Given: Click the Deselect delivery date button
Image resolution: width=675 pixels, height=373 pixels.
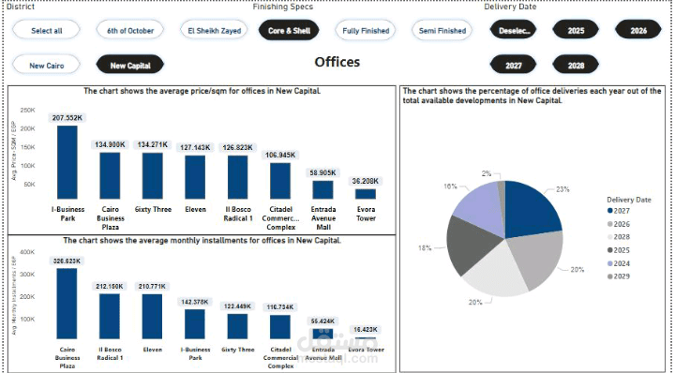Looking at the screenshot, I should point(514,31).
